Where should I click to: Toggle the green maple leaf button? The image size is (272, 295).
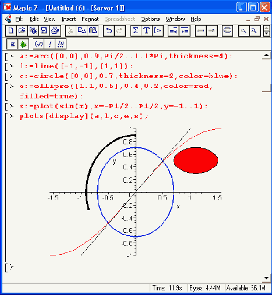[x=23, y=44]
